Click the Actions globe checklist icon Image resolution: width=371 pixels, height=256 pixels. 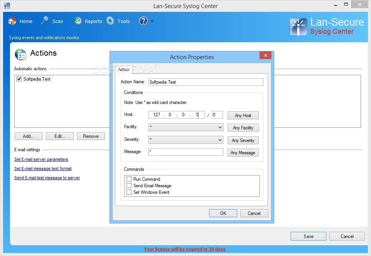[21, 55]
